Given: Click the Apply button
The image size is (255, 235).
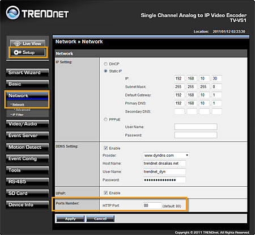Looking at the screenshot, I should coord(70,219).
